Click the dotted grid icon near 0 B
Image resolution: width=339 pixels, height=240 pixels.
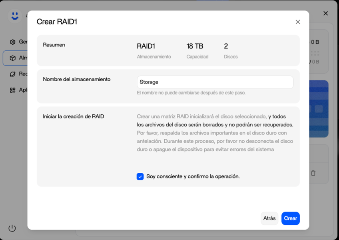pos(315,53)
